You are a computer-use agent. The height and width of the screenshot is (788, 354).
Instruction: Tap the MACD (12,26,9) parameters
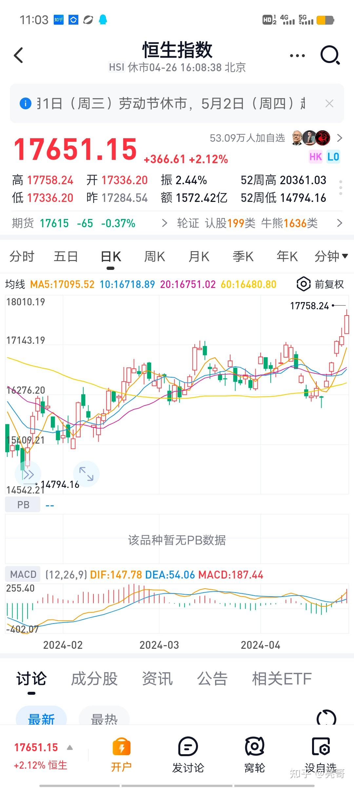66,575
